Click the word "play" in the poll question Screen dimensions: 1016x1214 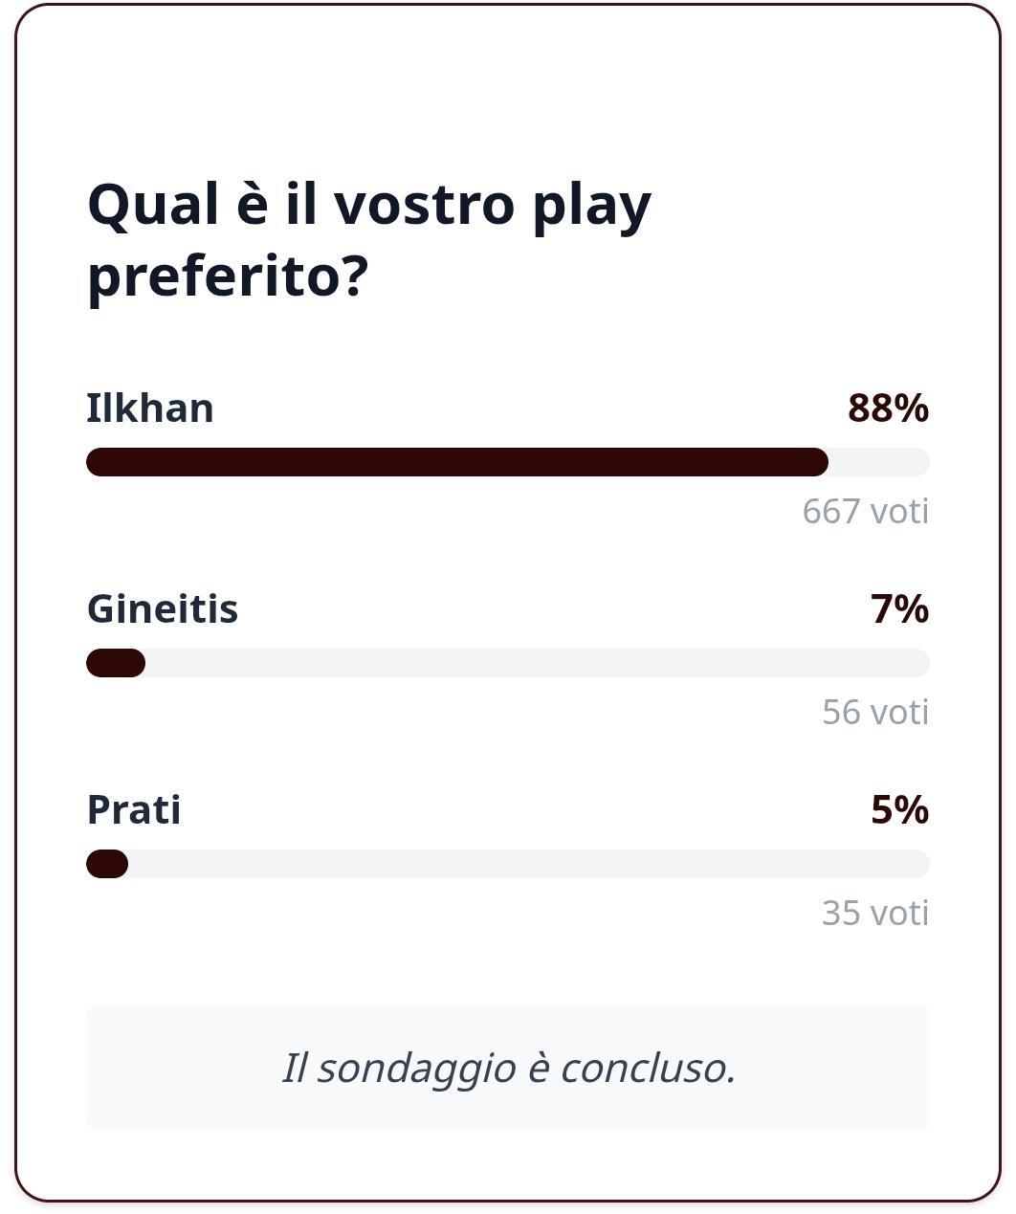[591, 206]
